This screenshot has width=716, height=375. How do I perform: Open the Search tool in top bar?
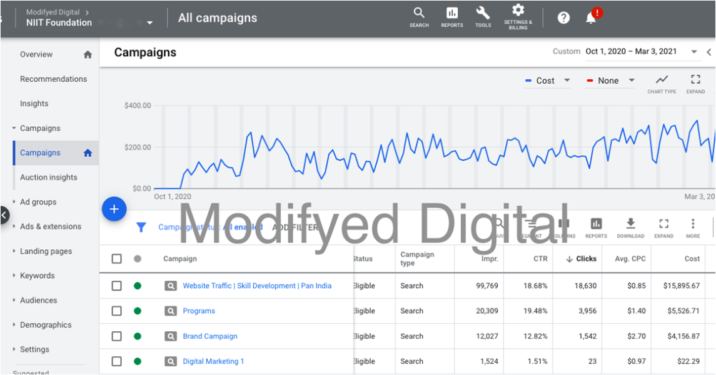coord(419,17)
